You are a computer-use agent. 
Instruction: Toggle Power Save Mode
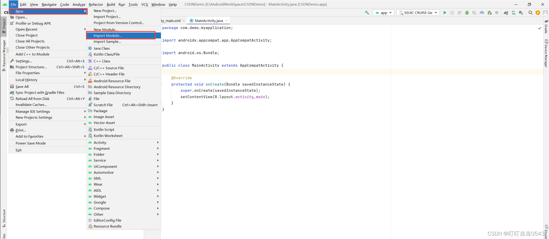point(48,143)
